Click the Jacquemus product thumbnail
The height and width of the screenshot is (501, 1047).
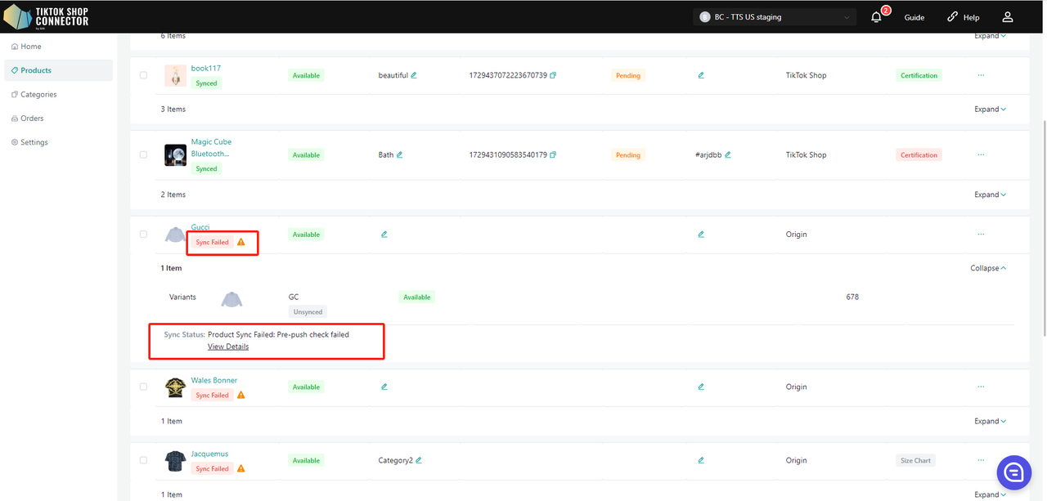[x=175, y=461]
